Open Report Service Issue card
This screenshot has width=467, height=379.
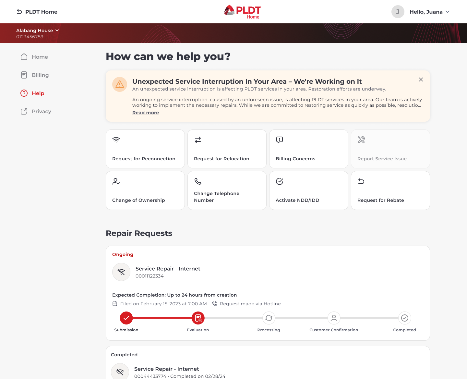point(390,149)
